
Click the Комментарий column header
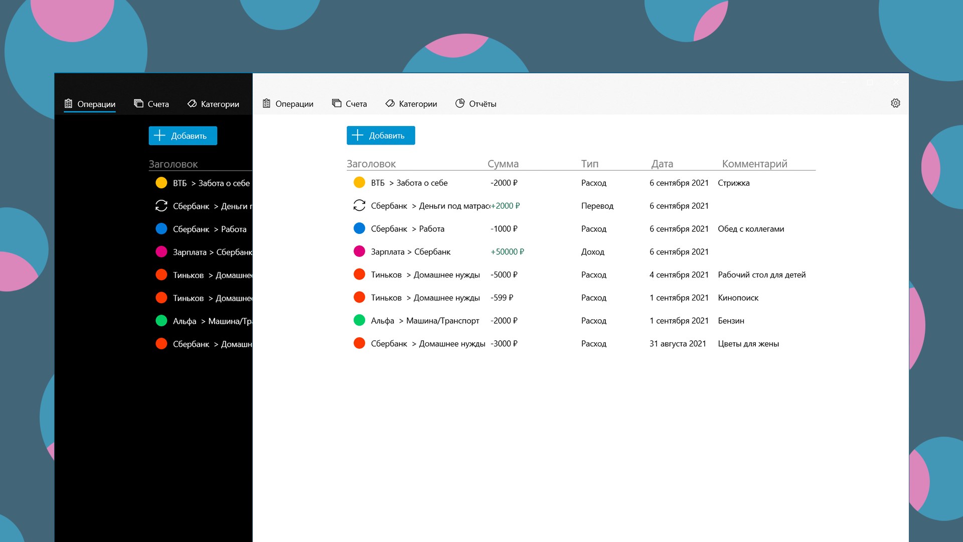coord(755,164)
